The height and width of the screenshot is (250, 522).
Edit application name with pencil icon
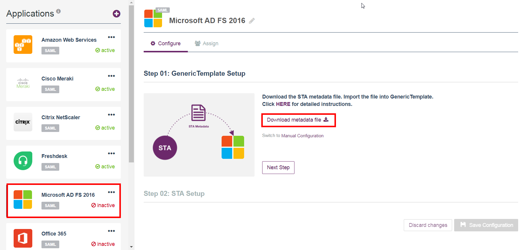coord(252,21)
